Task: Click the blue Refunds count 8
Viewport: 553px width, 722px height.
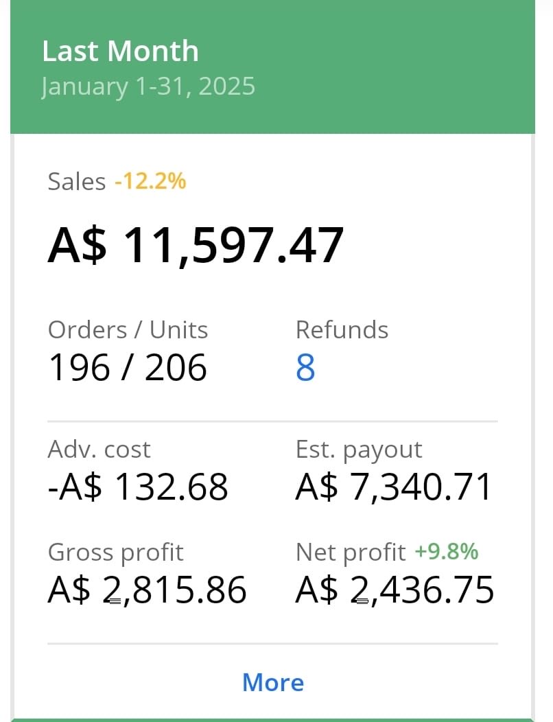Action: point(305,367)
